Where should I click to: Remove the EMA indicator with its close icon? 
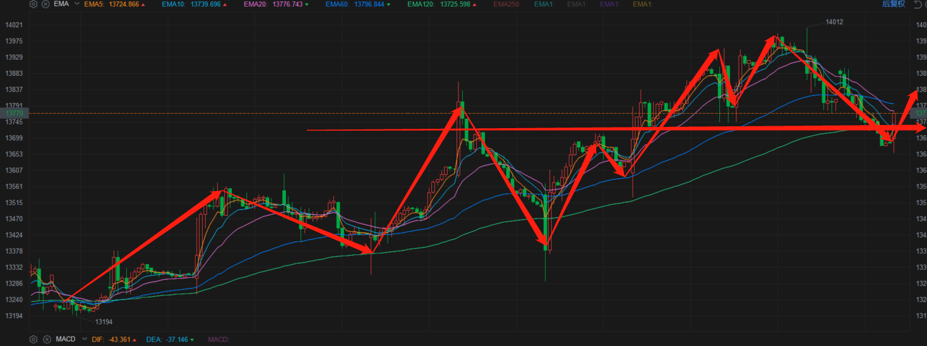[46, 4]
